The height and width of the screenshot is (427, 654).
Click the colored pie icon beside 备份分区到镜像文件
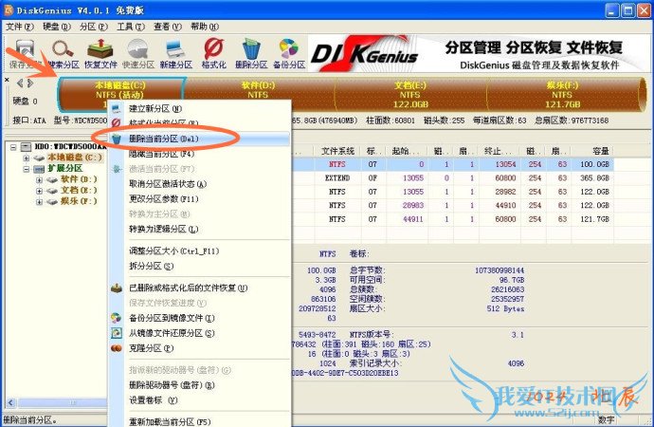tap(117, 318)
